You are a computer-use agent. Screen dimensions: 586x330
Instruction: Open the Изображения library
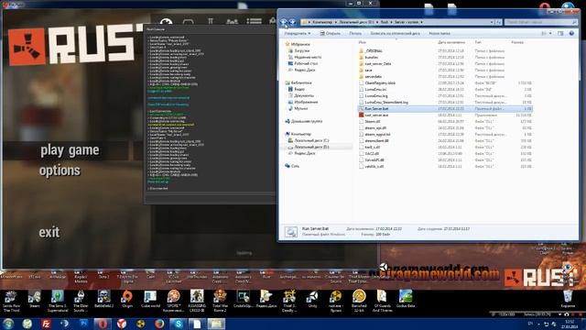click(306, 102)
